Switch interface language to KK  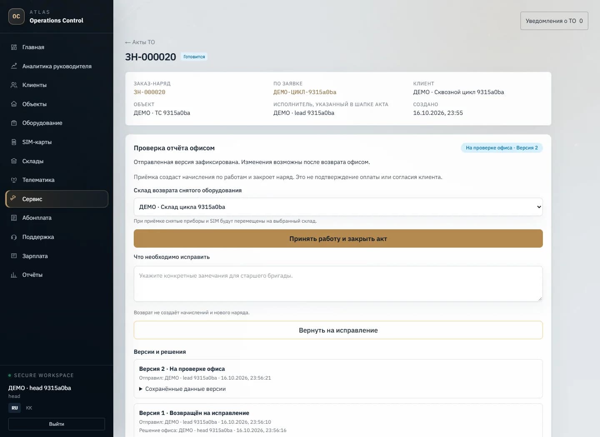pyautogui.click(x=29, y=408)
